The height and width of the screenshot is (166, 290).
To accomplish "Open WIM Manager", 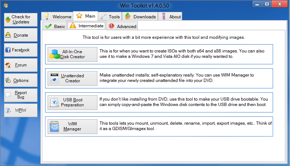I will click(x=72, y=126).
